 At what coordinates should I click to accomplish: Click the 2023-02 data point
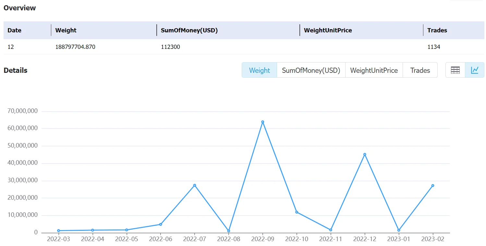coord(433,185)
